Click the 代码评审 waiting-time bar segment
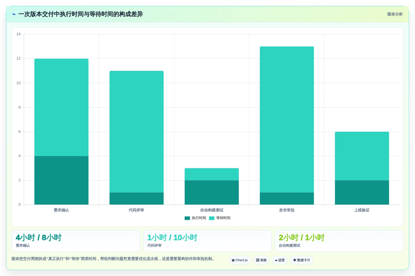Image resolution: width=415 pixels, height=276 pixels. [136, 132]
